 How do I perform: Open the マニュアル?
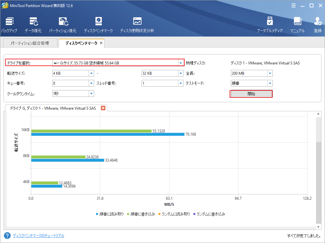click(298, 24)
